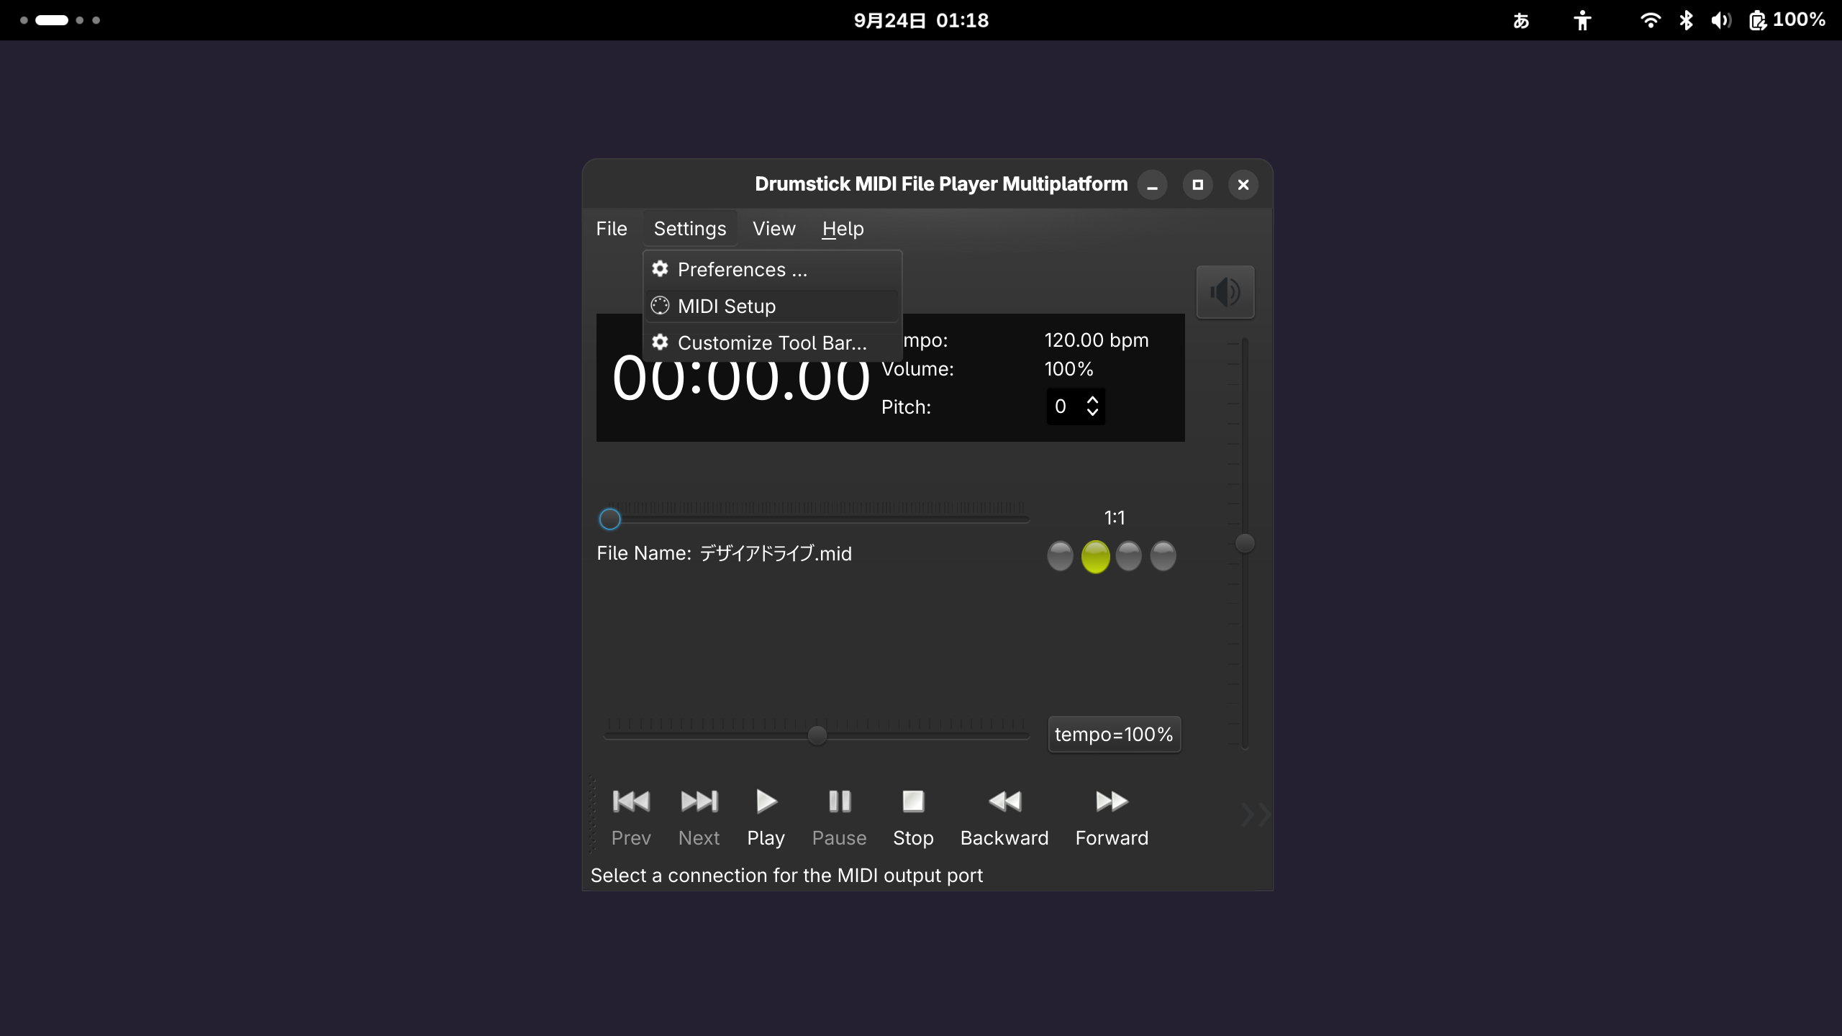The width and height of the screenshot is (1842, 1036).
Task: Click the toolbar drag handle
Action: 593,814
